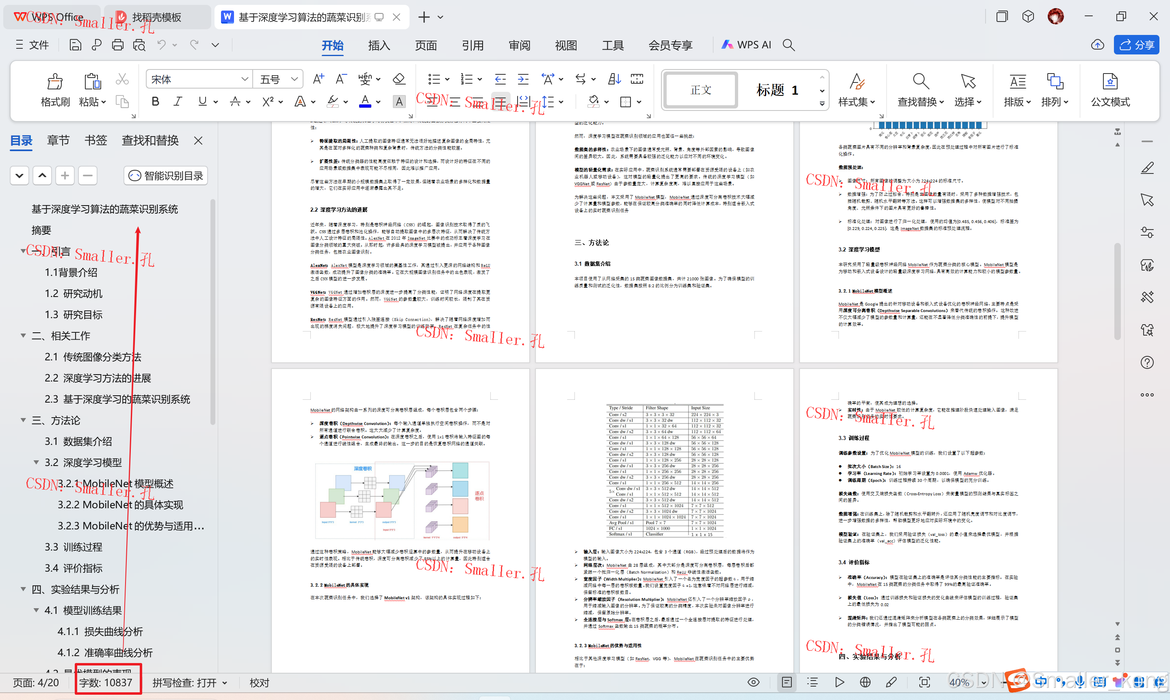Toggle italic formatting
The height and width of the screenshot is (700, 1170).
point(178,102)
